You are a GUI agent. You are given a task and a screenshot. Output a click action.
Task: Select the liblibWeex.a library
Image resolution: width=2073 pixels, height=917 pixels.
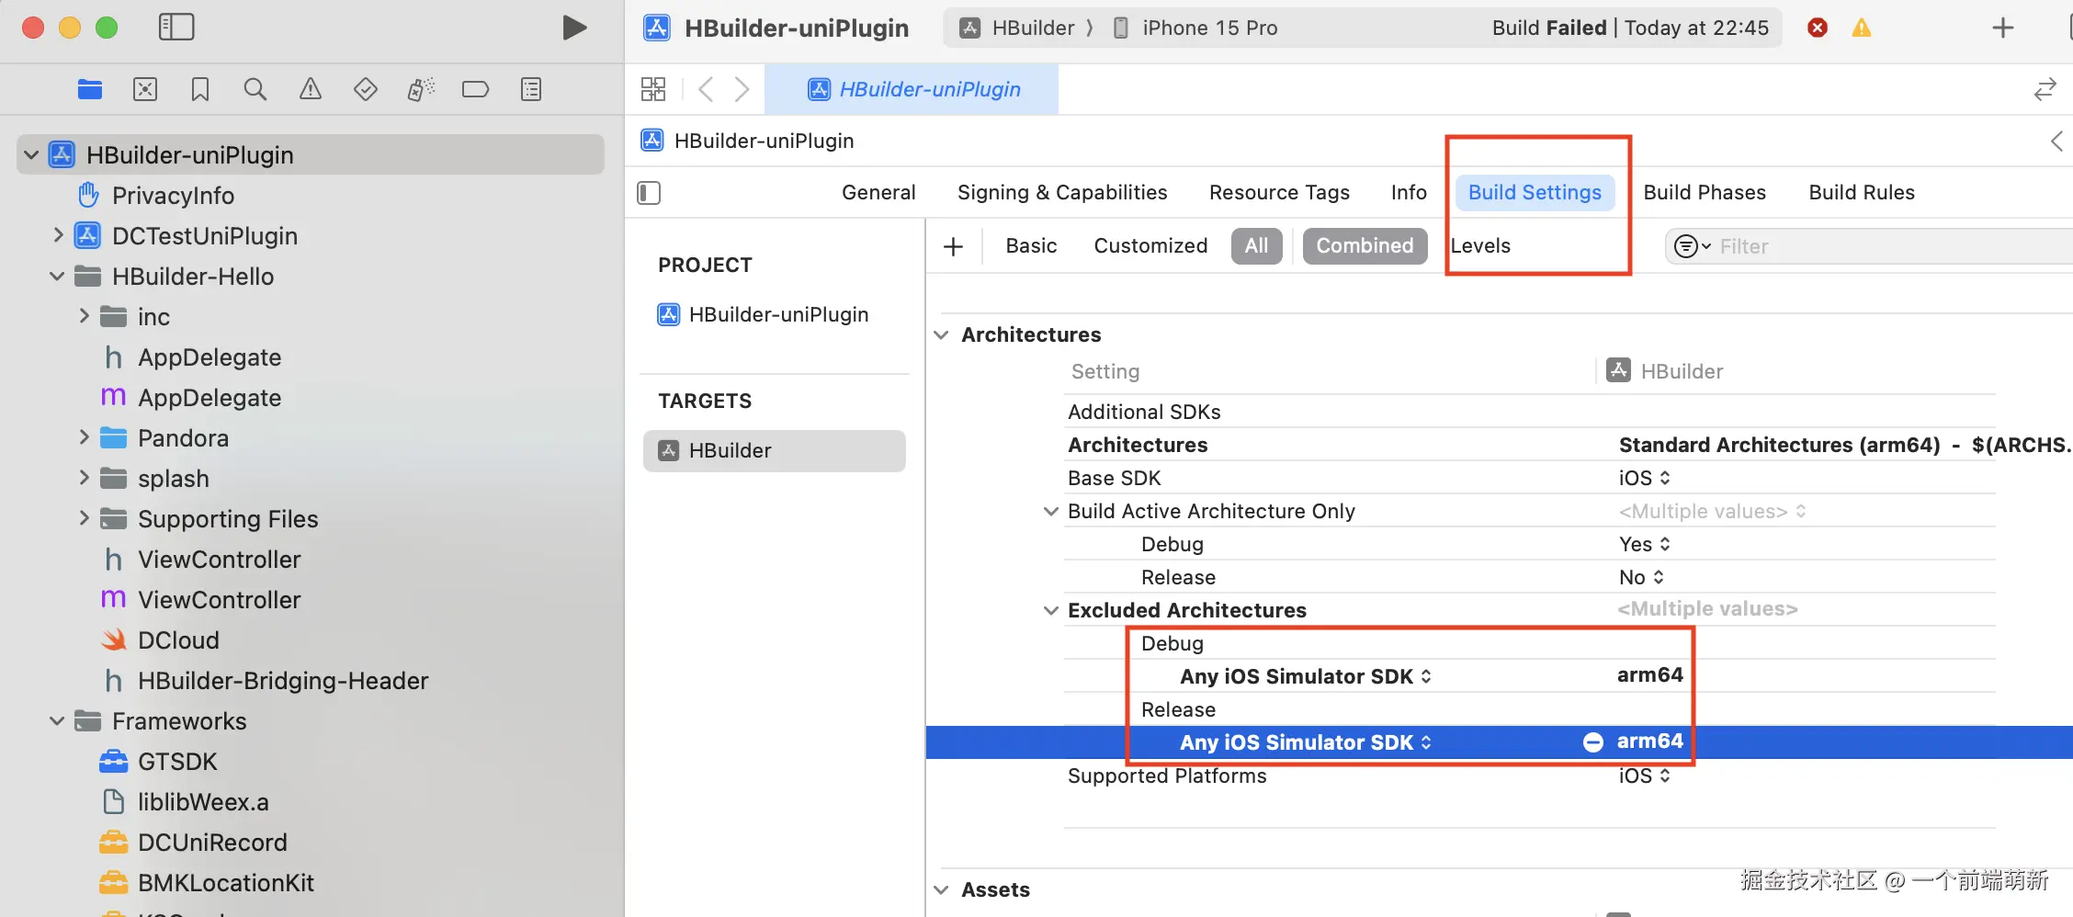[203, 802]
